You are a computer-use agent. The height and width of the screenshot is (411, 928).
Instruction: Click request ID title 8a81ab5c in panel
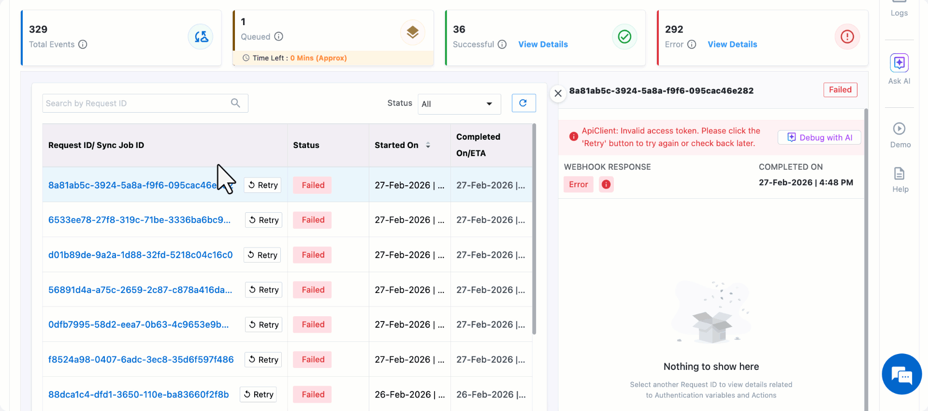point(661,90)
